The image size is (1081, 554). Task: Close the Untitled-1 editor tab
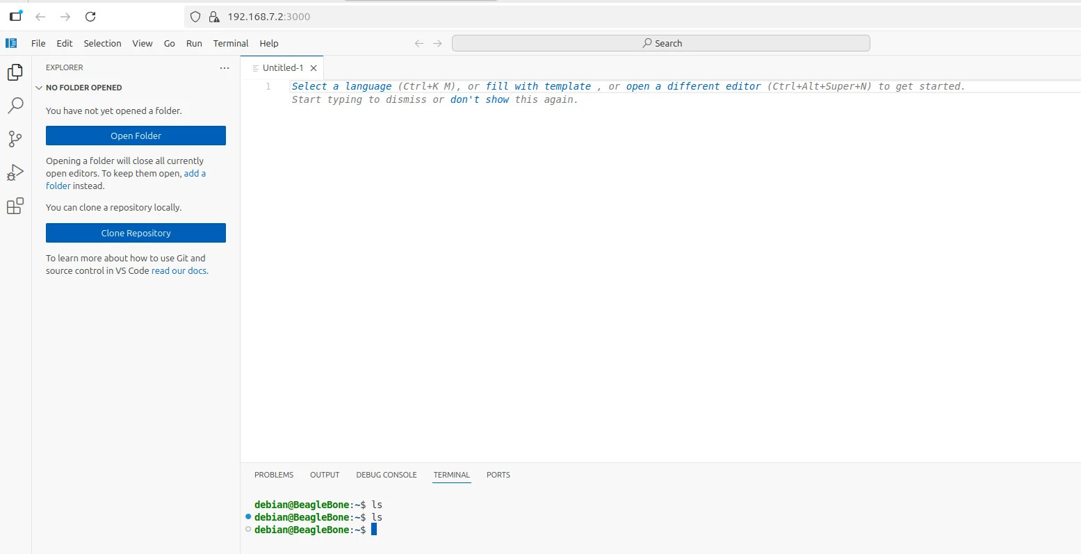(314, 68)
